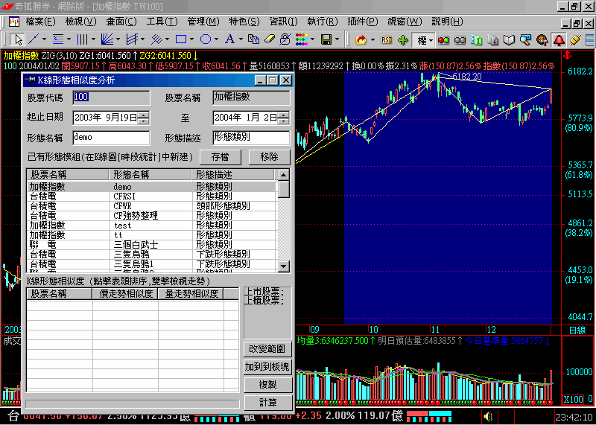The width and height of the screenshot is (596, 425).
Task: Click the magnifier search icon
Action: tap(525, 40)
